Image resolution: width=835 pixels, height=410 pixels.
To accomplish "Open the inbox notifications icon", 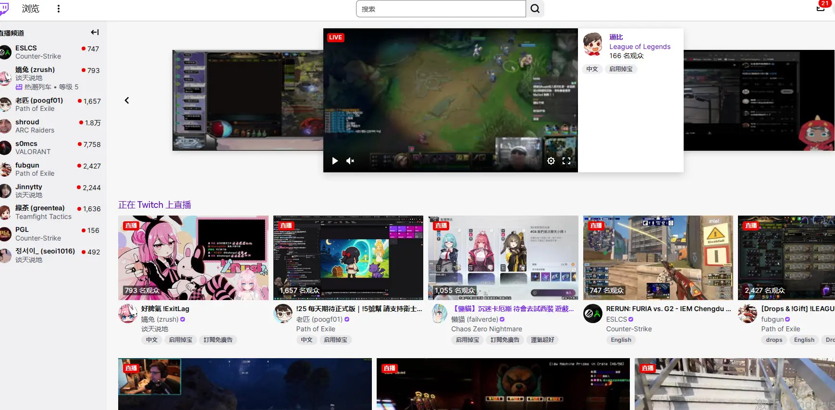I will coord(821,8).
